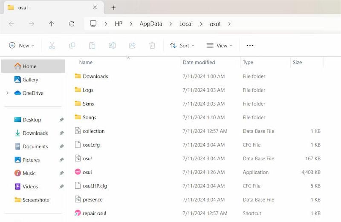Expand the OneDrive tree node
341x222 pixels.
[x=8, y=93]
